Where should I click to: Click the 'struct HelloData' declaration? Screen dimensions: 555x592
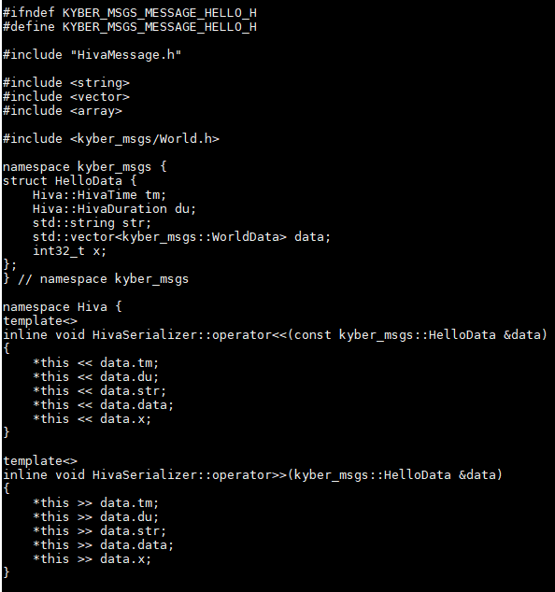(x=69, y=181)
